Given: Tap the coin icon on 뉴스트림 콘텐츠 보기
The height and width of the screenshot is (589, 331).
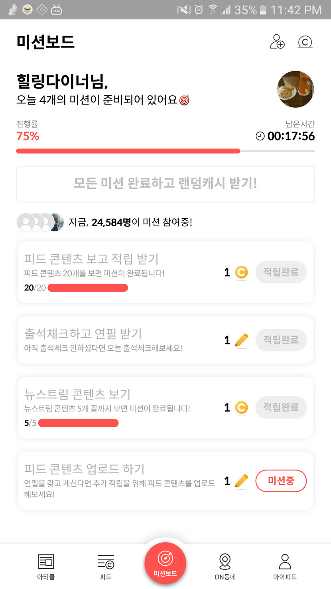Looking at the screenshot, I should coord(241,408).
